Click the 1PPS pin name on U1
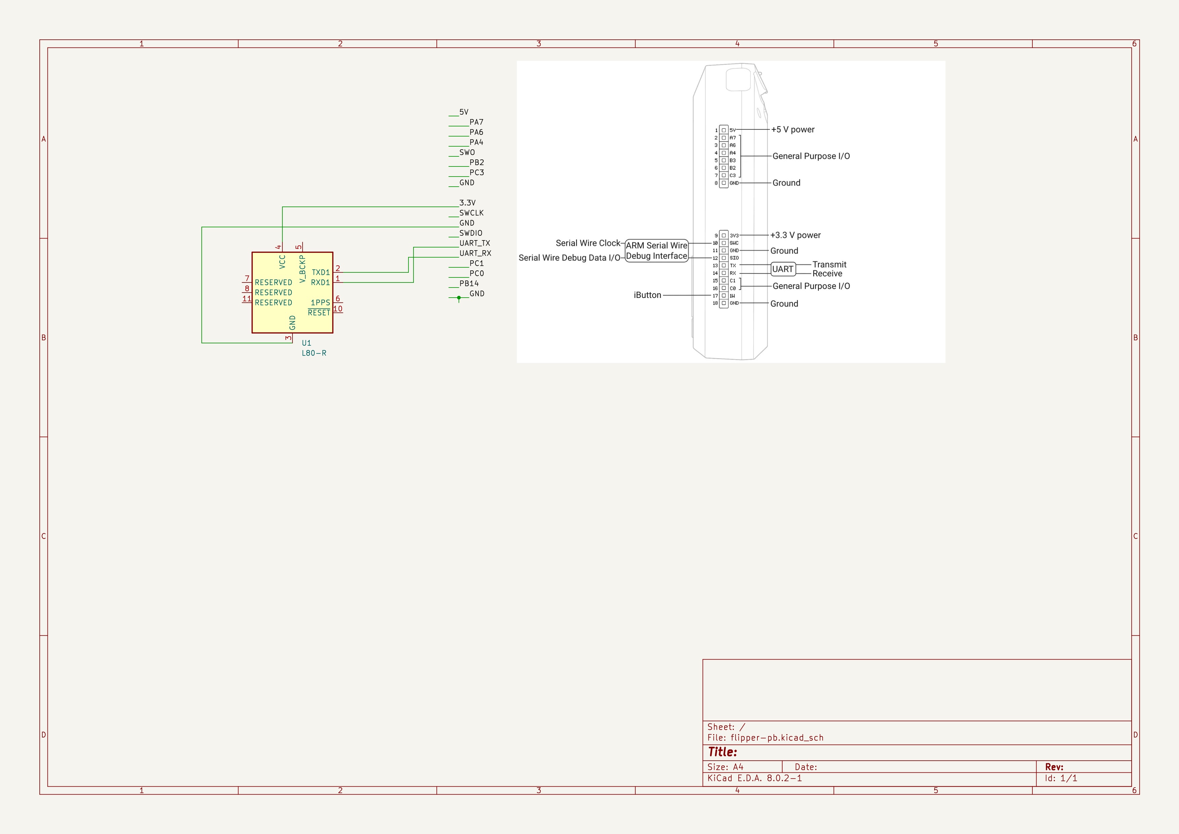 (x=320, y=303)
